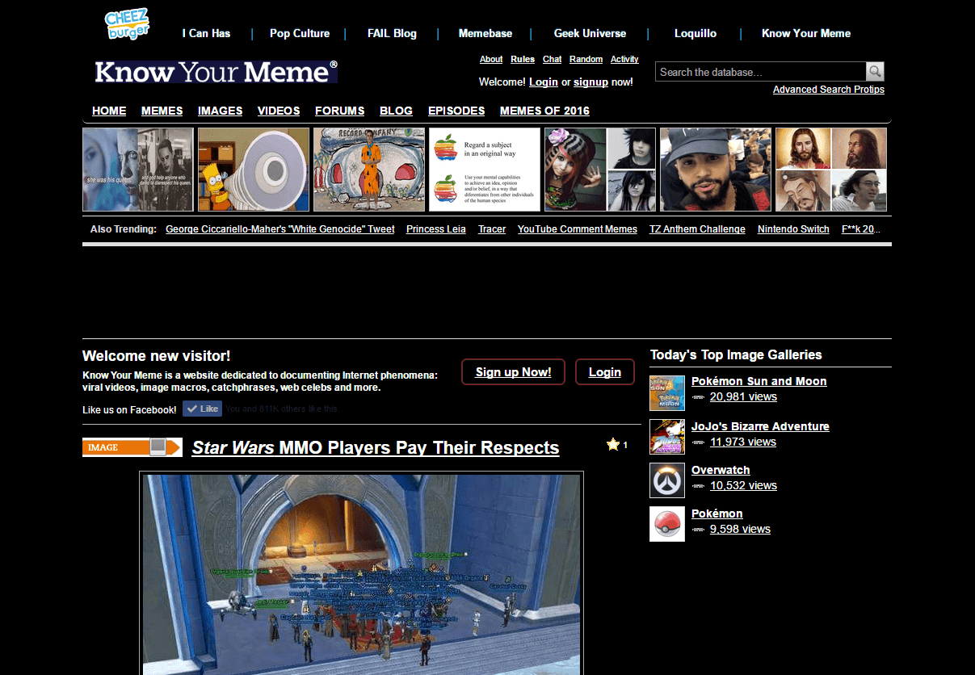Click the signup link in header
This screenshot has width=975, height=675.
(590, 82)
